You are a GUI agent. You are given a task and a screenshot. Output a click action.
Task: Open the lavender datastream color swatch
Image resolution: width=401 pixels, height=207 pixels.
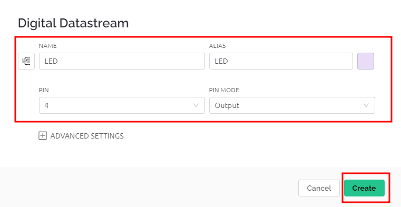click(366, 61)
